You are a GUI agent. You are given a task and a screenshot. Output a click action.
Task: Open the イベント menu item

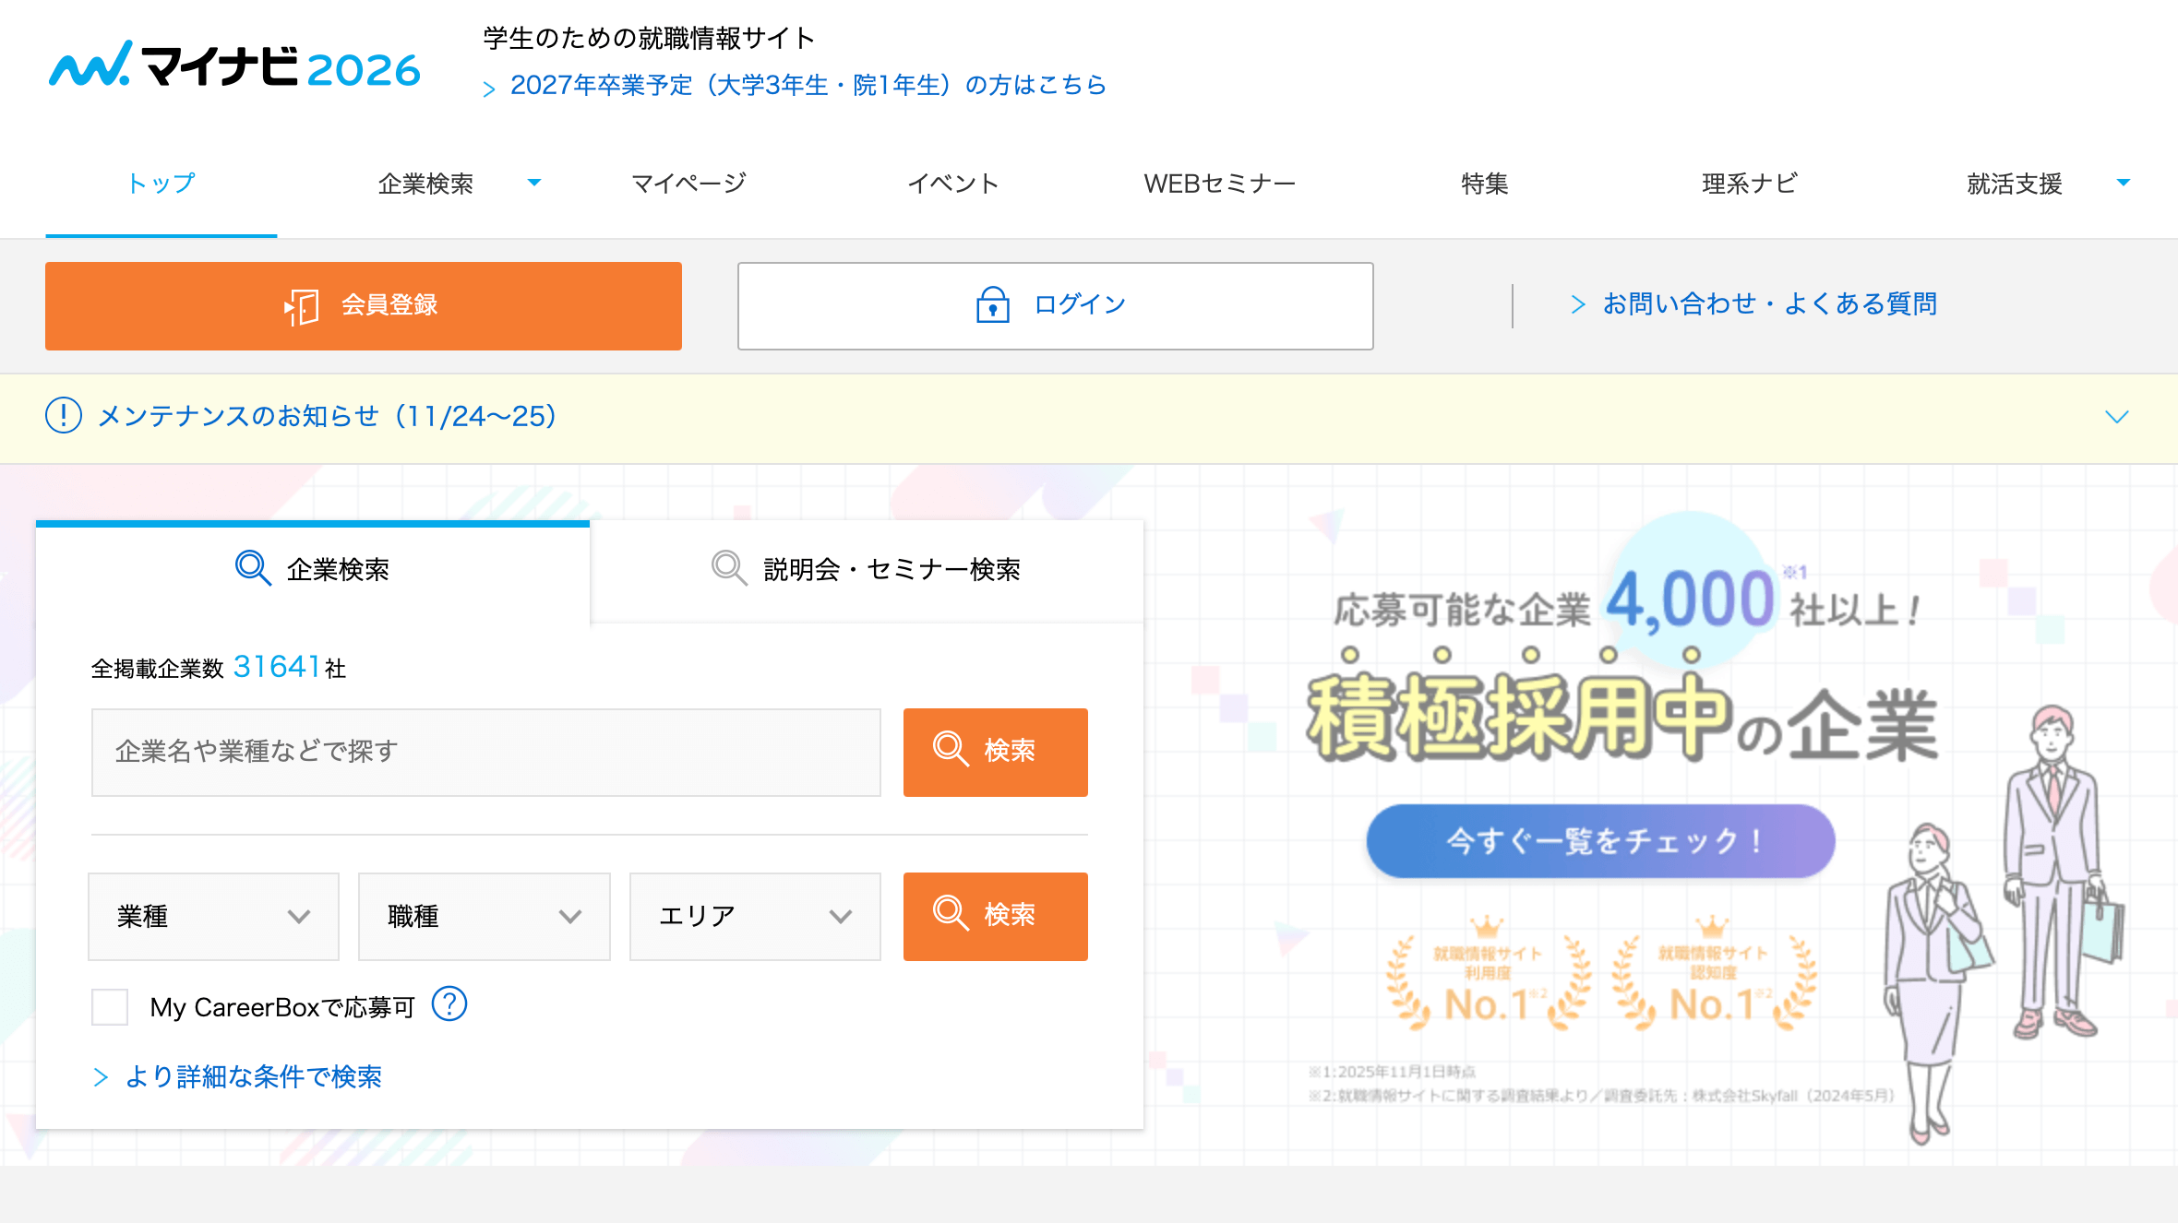952,184
